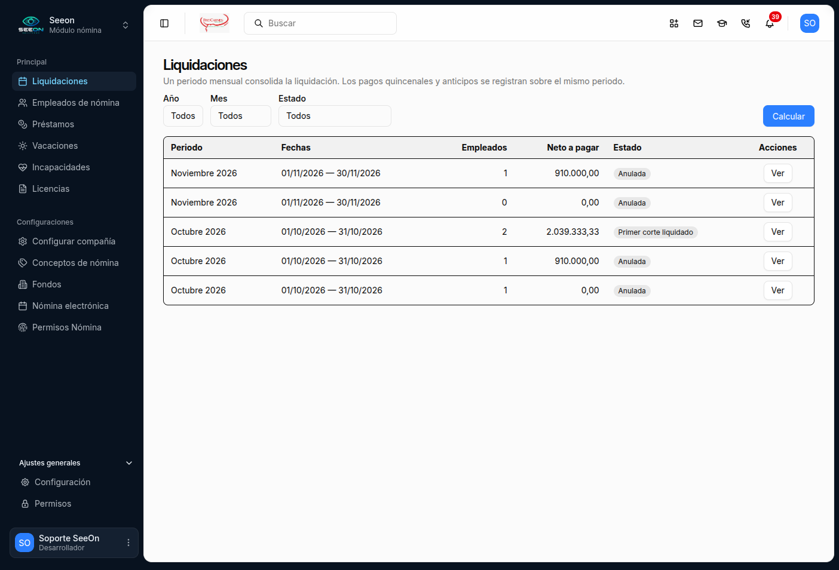The image size is (839, 570).
Task: Open Empleados de nómina section
Action: tap(74, 103)
